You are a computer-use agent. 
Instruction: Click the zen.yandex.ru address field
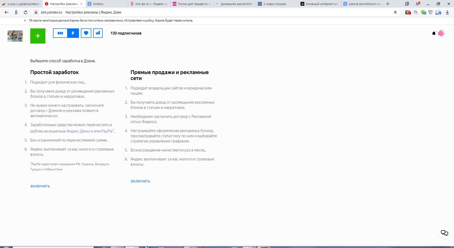tap(51, 12)
